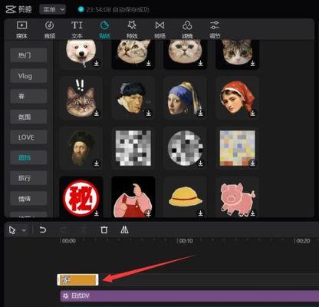The height and width of the screenshot is (307, 319).
Task: Choose the 旅行 sticker category
Action: point(28,178)
